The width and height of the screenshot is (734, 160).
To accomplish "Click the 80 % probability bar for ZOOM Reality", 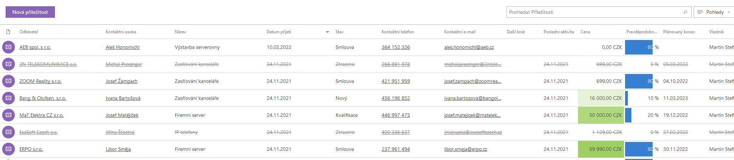I will pyautogui.click(x=639, y=81).
